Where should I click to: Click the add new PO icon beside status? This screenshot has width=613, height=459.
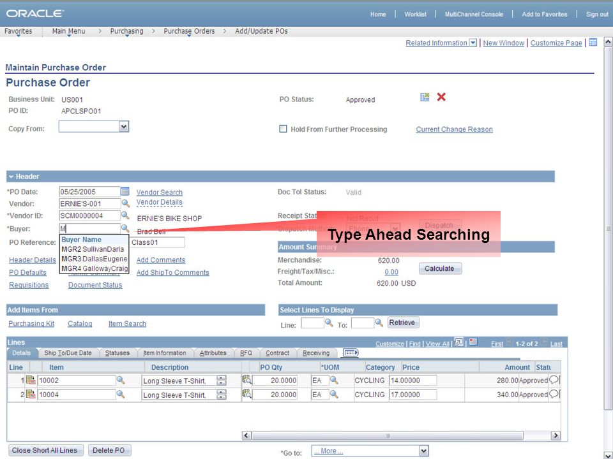(425, 97)
